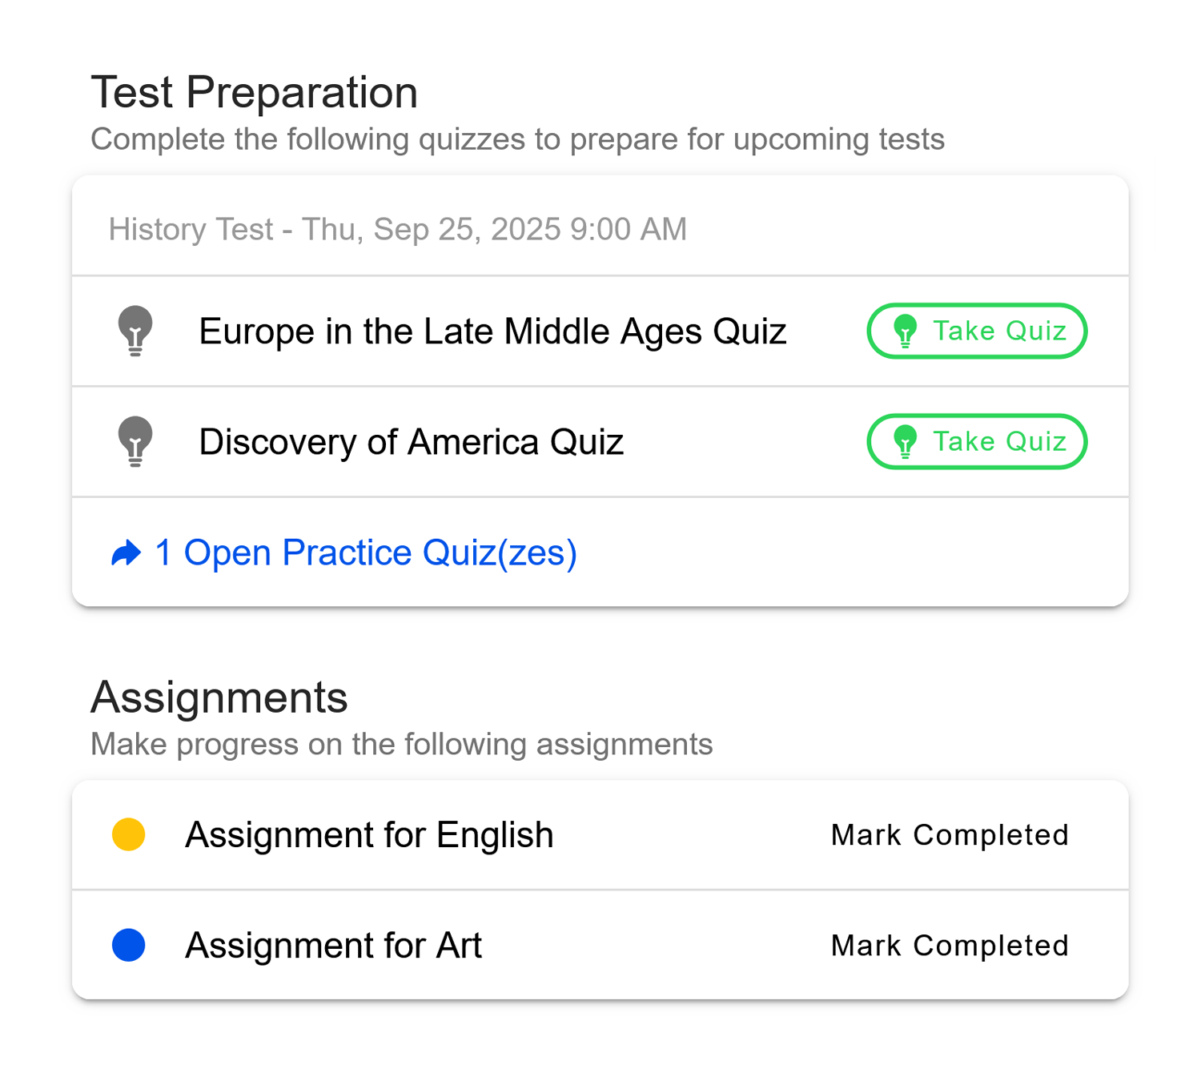Screen dimensions: 1201x1081
Task: Take the Discovery of America Quiz
Action: pyautogui.click(x=977, y=441)
